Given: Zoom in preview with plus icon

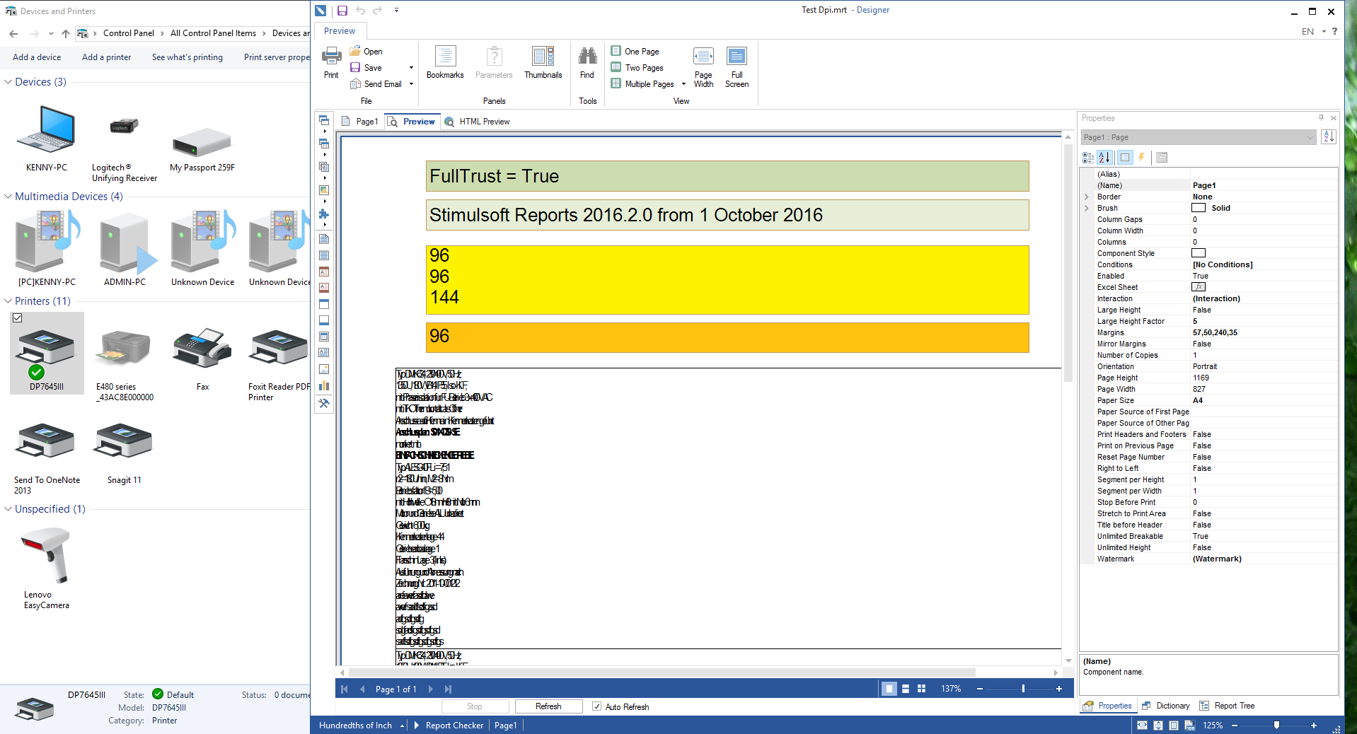Looking at the screenshot, I should pyautogui.click(x=1059, y=689).
